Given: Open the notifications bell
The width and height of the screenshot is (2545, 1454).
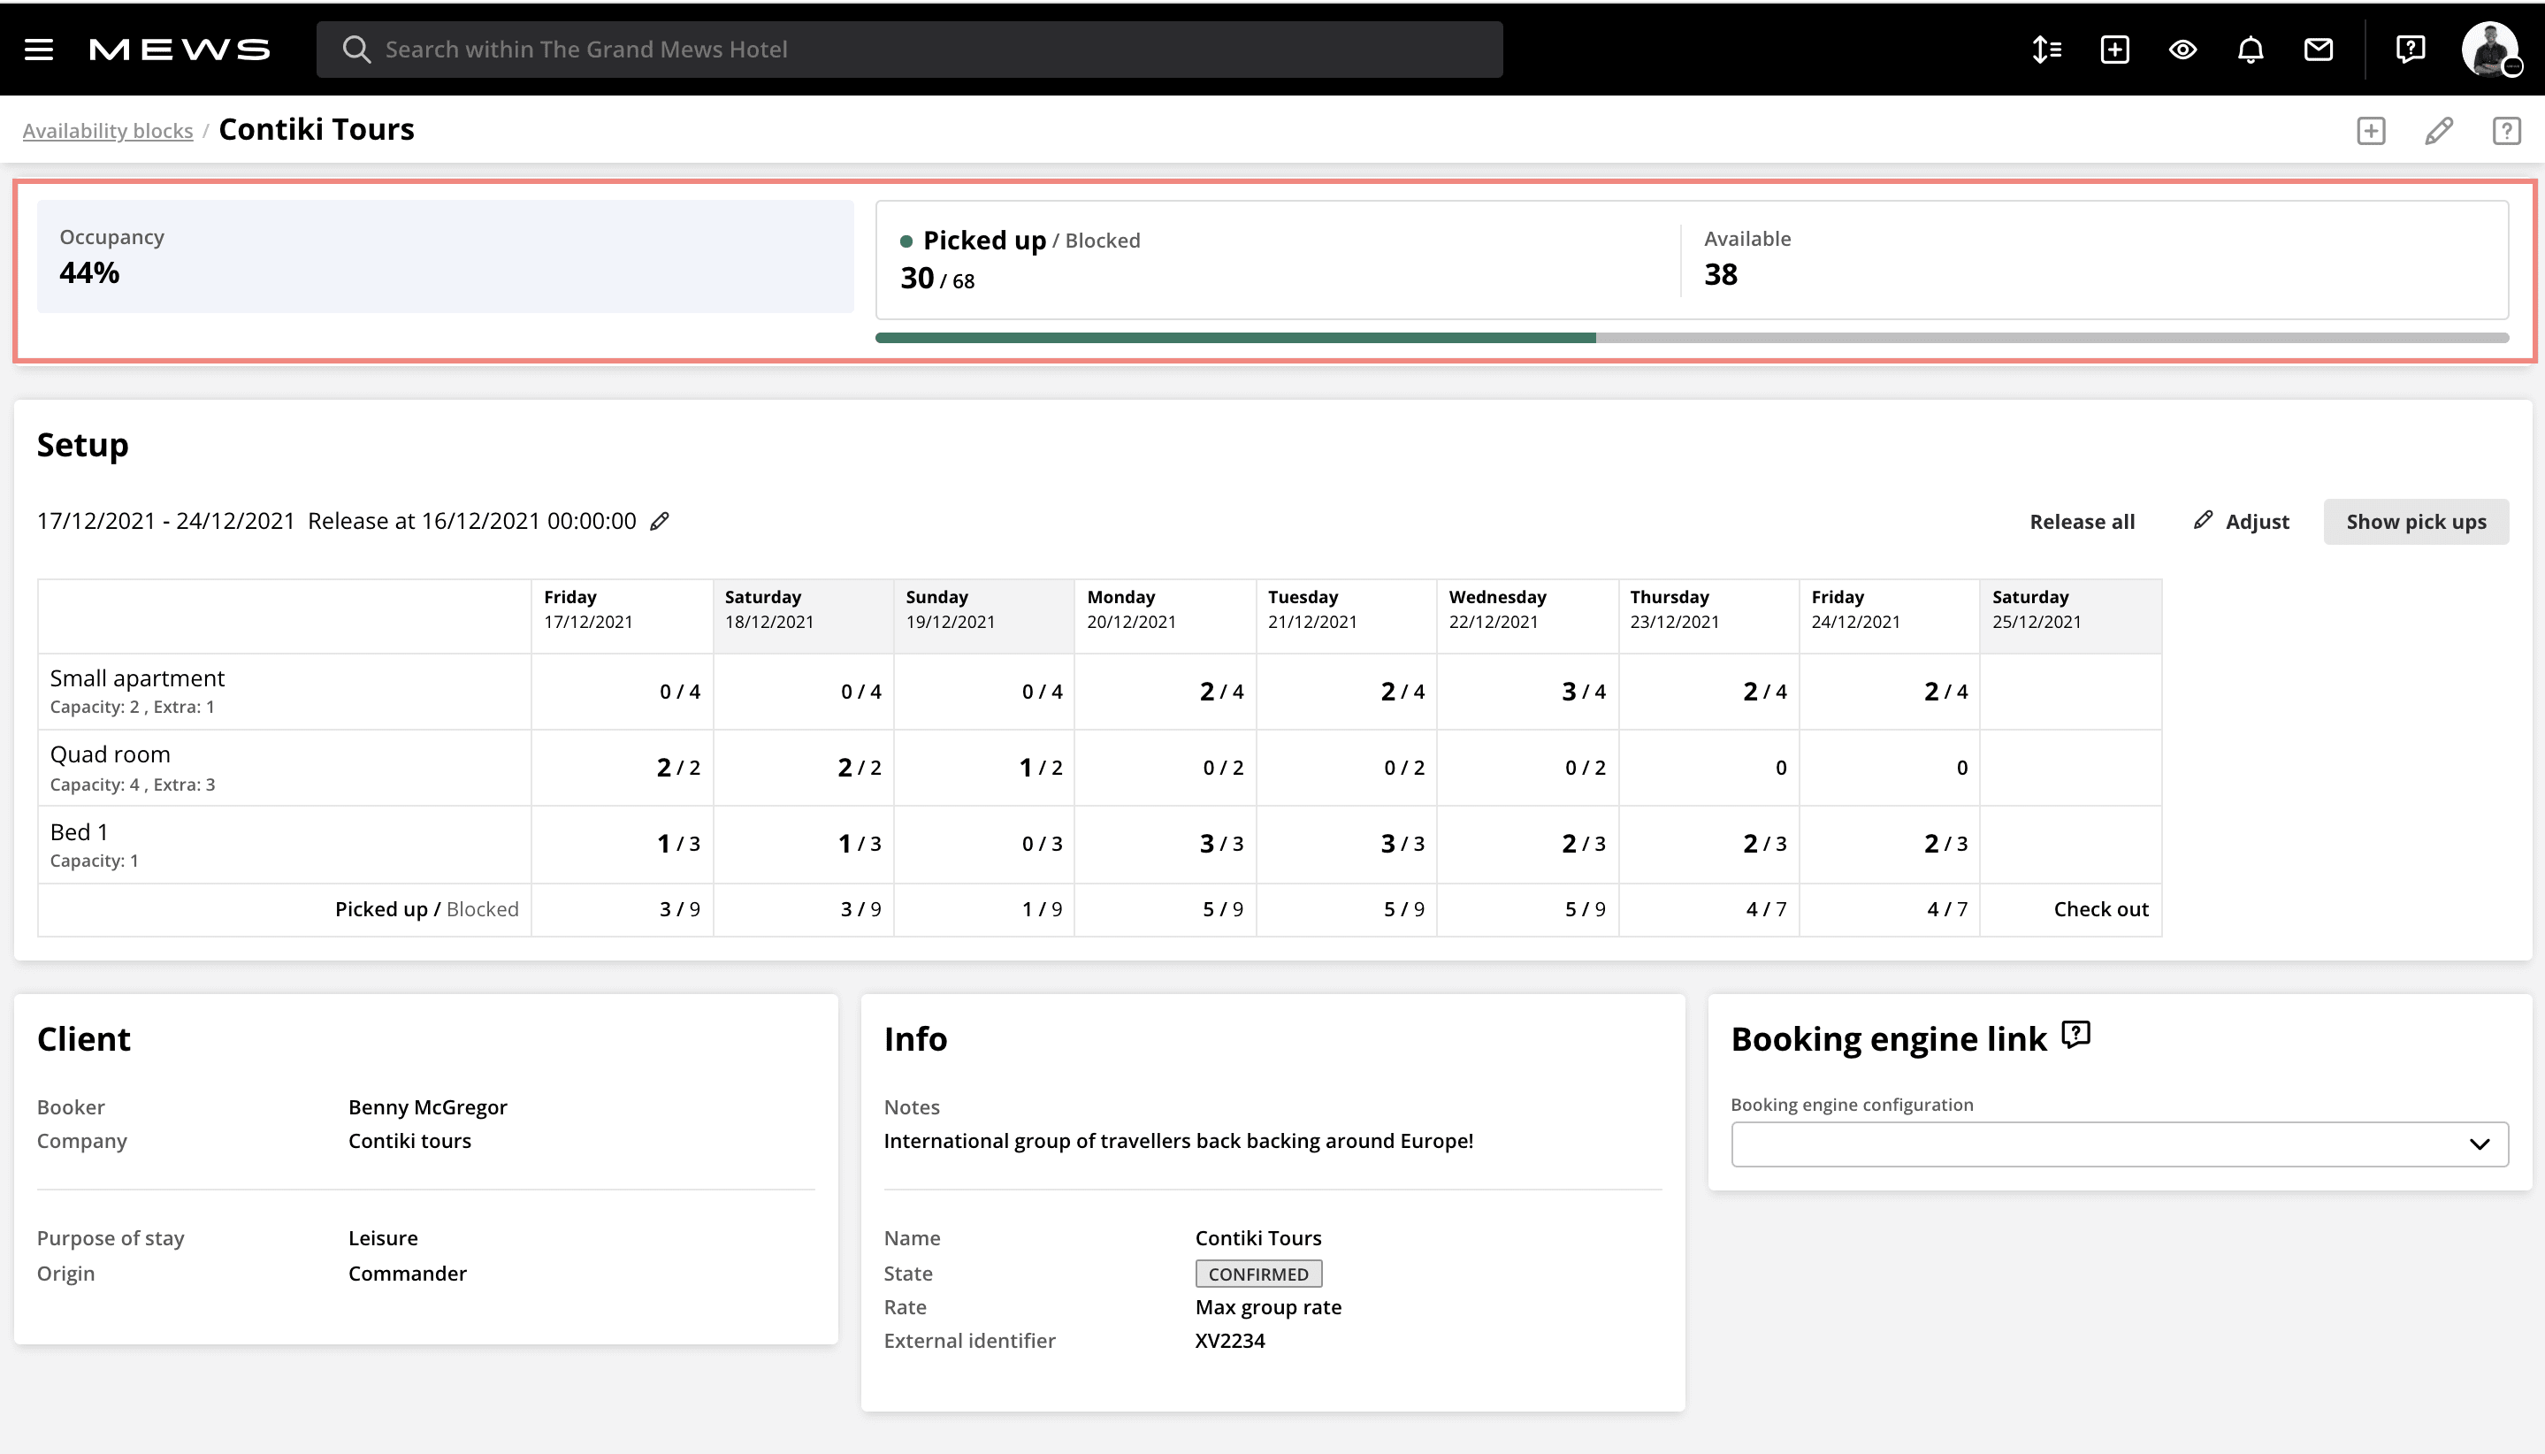Looking at the screenshot, I should click(x=2251, y=49).
